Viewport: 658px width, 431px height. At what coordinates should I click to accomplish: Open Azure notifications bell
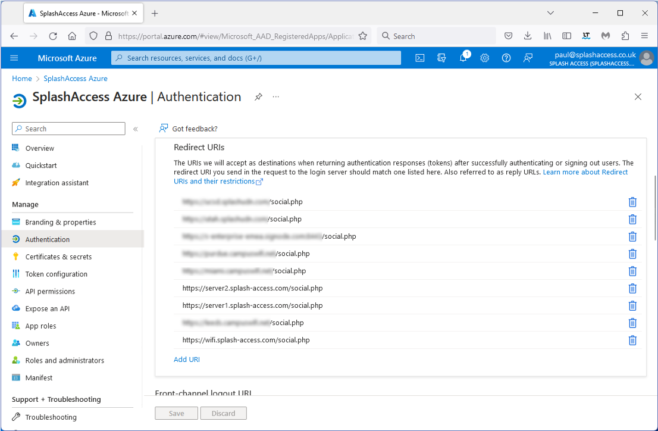tap(463, 57)
